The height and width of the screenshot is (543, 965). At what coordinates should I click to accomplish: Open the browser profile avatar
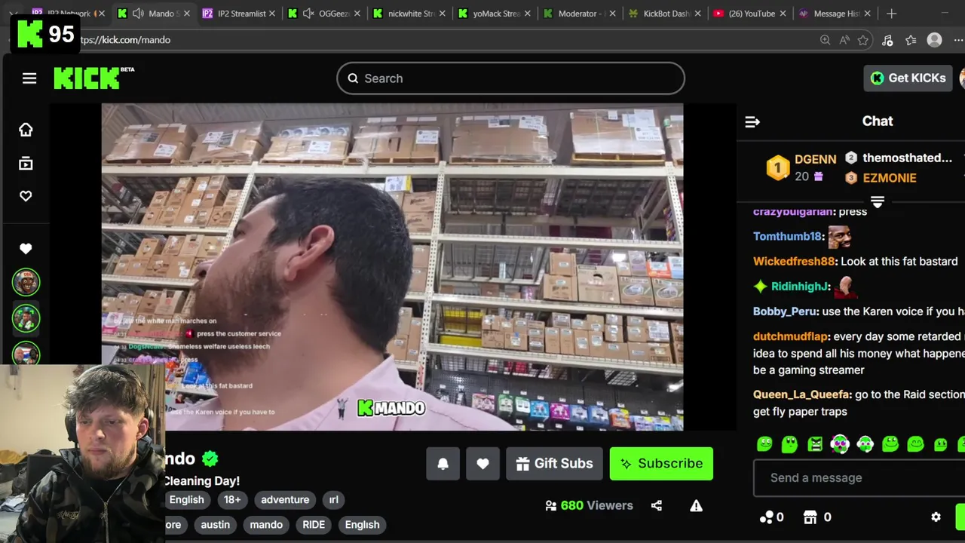(934, 40)
